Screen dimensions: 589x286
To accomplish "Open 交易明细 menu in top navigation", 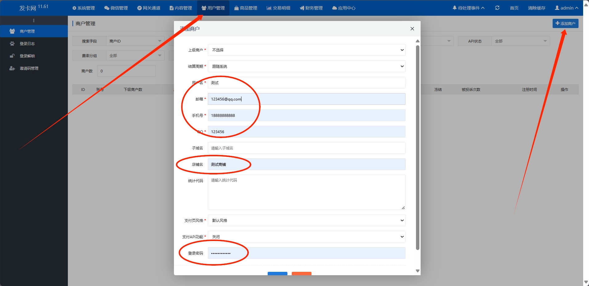I will [x=278, y=8].
